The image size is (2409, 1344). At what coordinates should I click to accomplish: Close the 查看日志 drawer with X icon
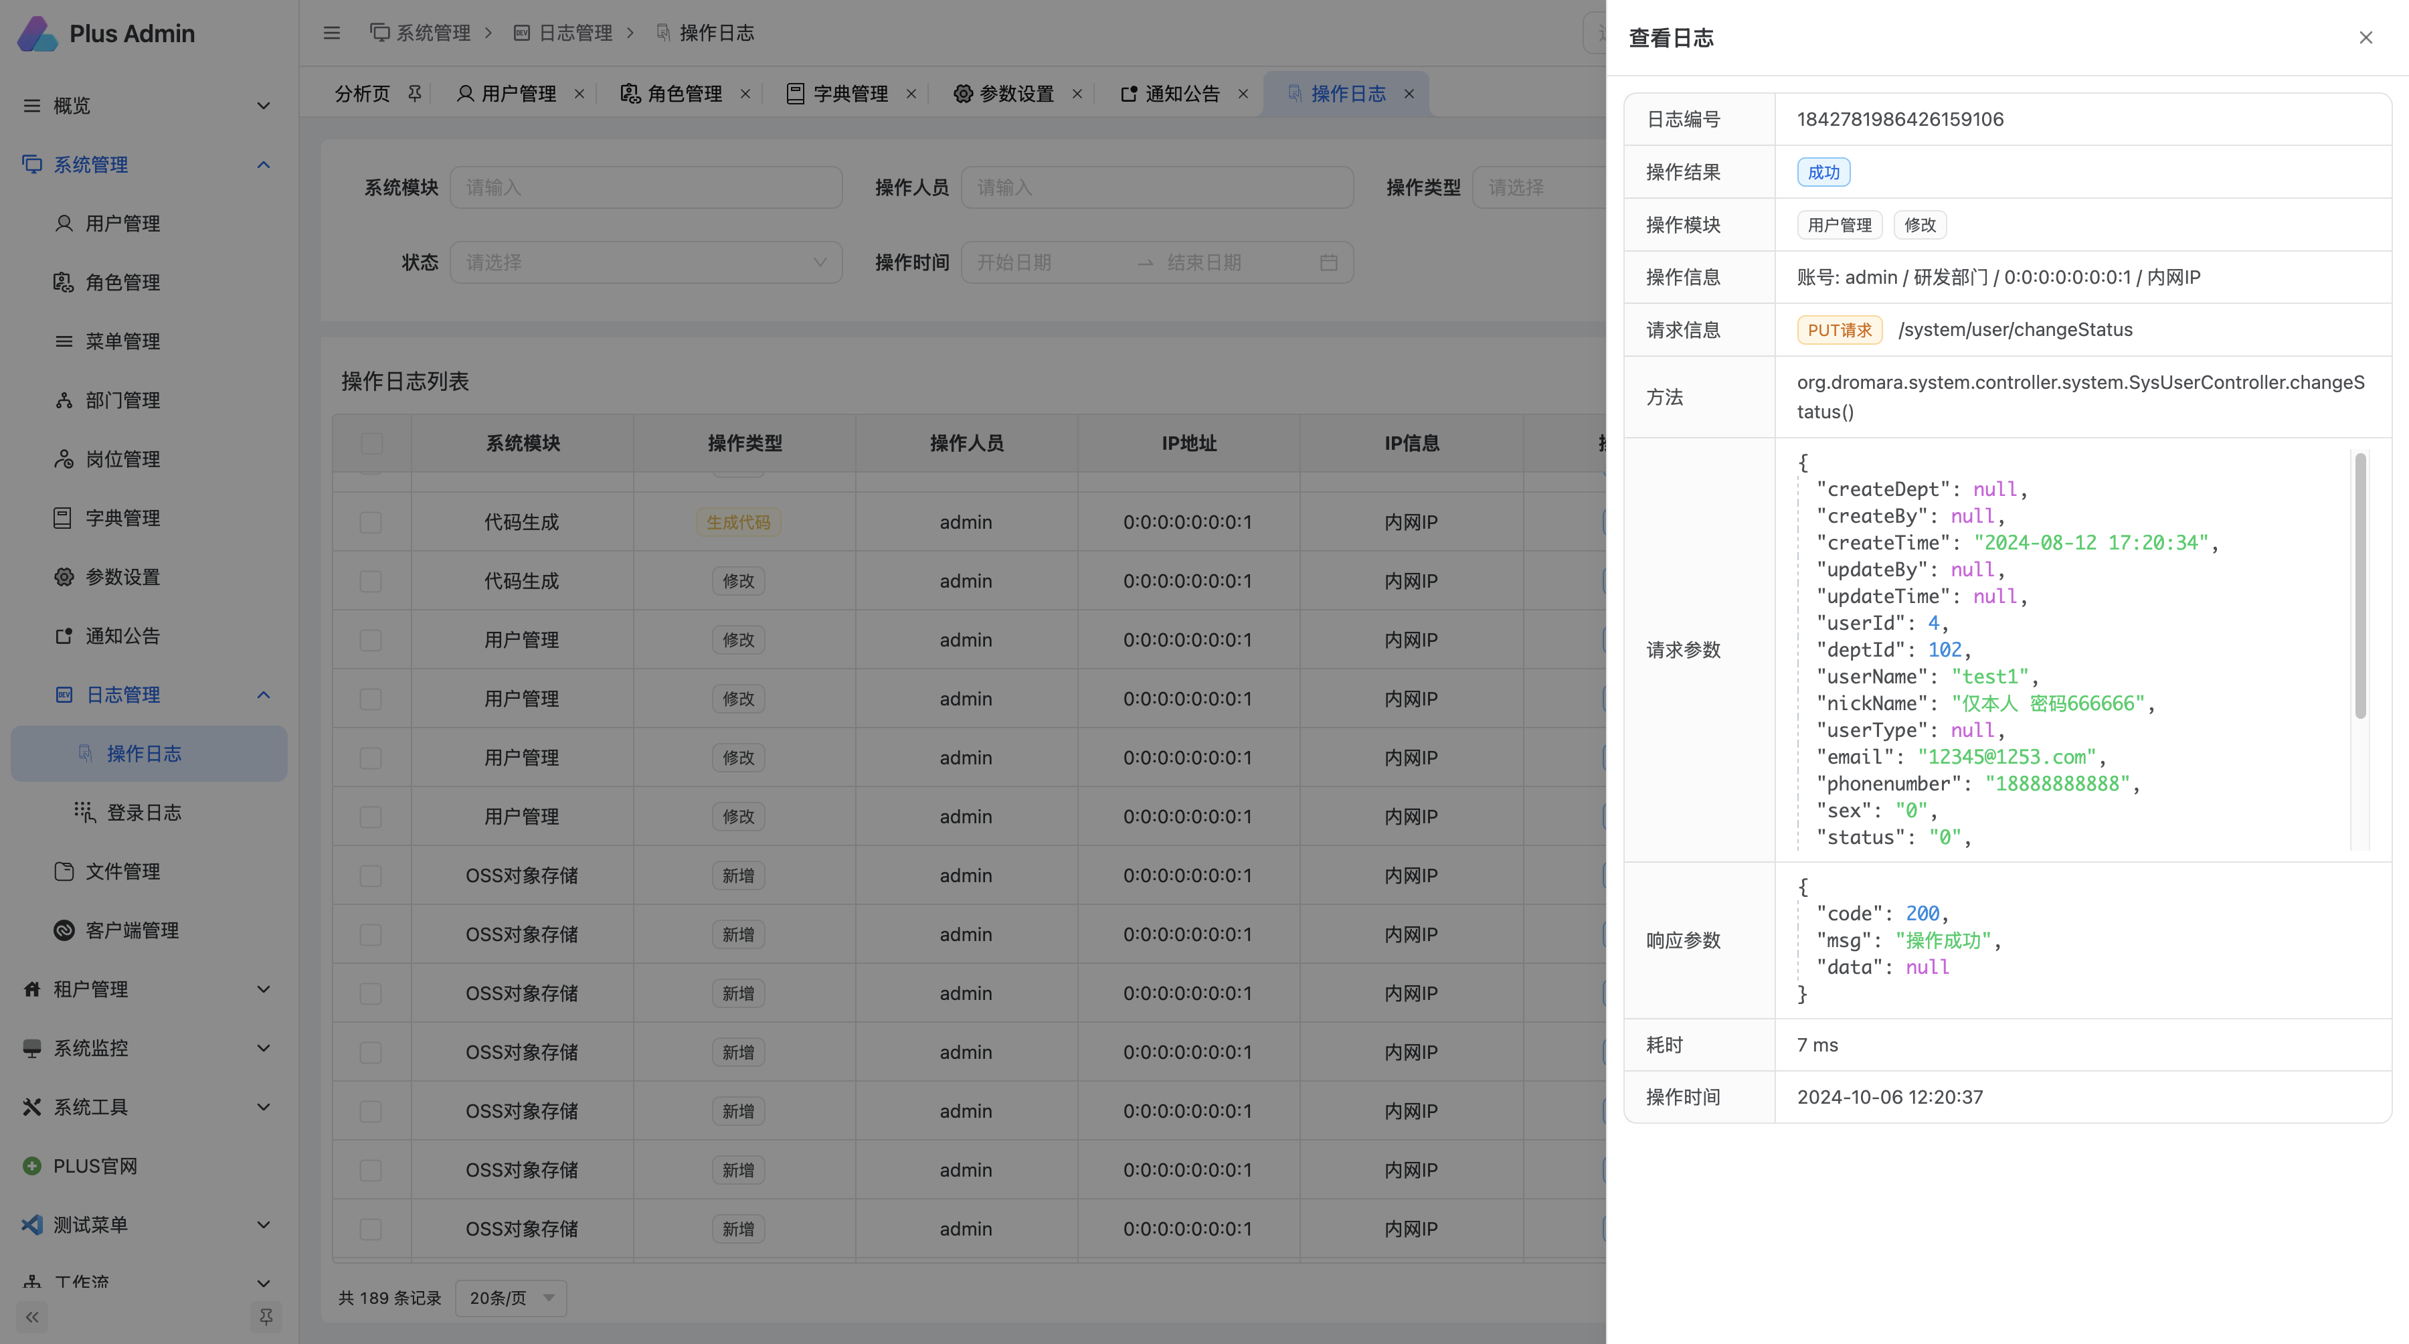(2365, 37)
